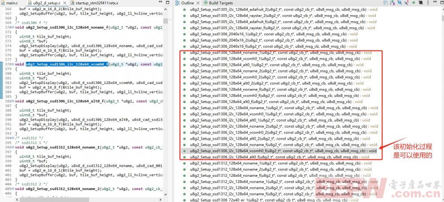Click Collapse All icon in Outline toolbar
The image size is (444, 202).
click(385, 3)
